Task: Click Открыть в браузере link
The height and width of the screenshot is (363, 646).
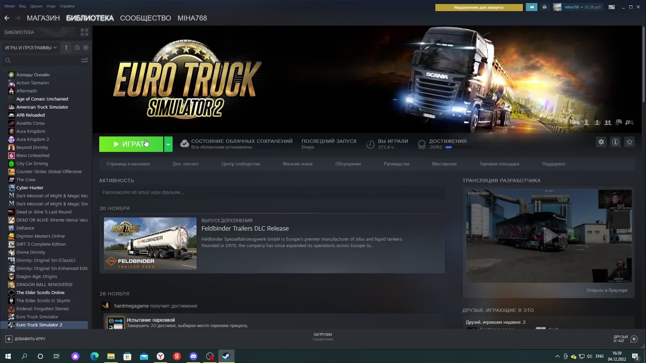Action: pos(607,290)
